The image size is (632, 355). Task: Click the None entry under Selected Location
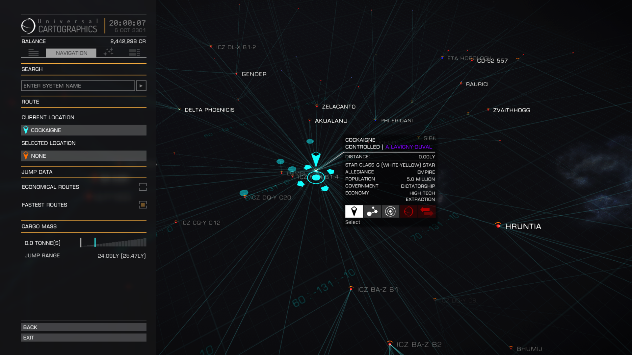tap(84, 156)
